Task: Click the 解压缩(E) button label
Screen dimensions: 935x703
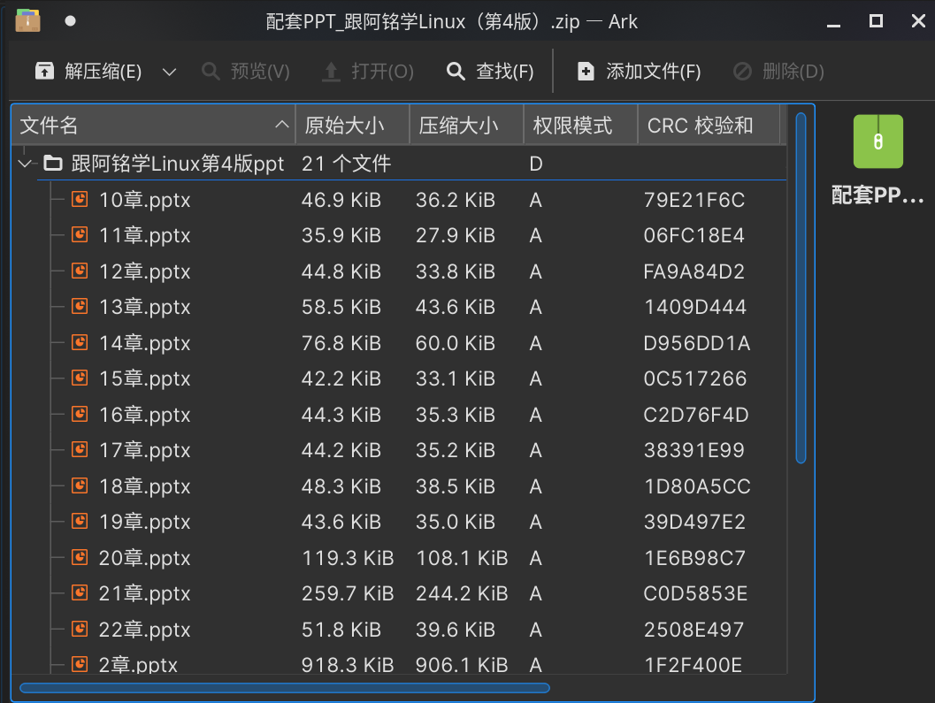Action: coord(103,72)
